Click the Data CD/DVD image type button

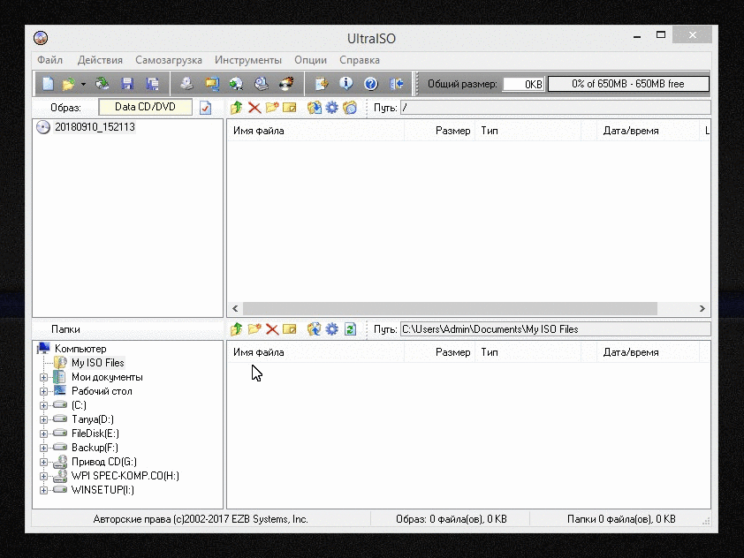coord(145,107)
